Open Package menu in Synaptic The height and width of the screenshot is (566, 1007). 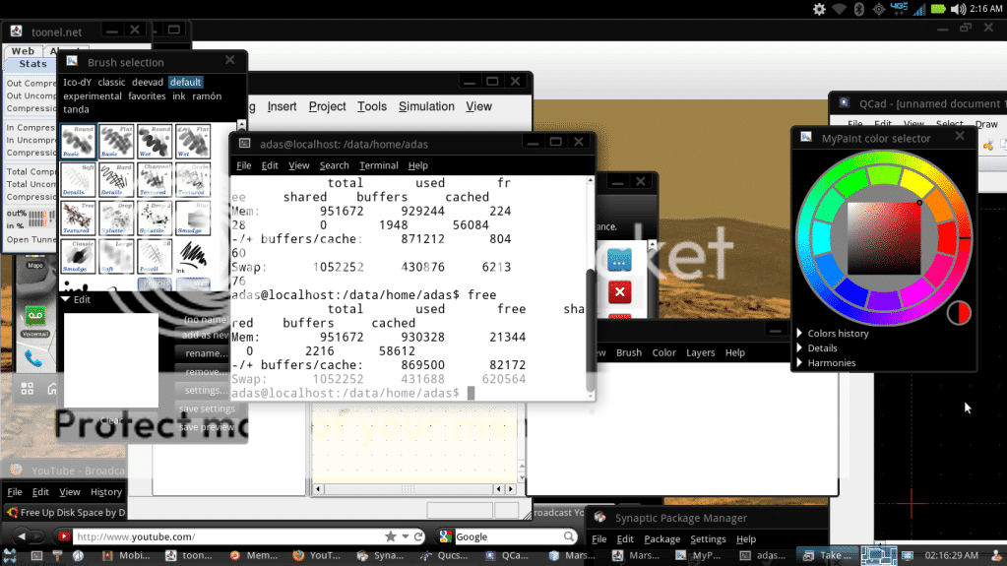pyautogui.click(x=661, y=539)
